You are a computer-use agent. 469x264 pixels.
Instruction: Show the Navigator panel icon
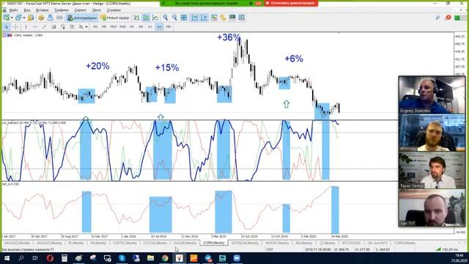[51, 18]
